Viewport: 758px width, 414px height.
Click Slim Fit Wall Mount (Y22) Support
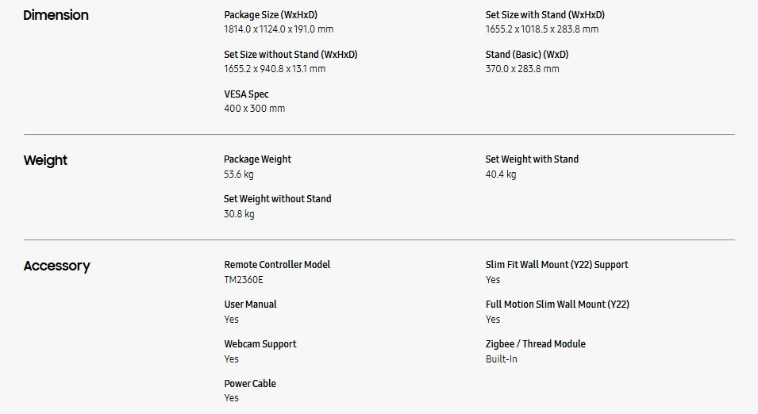557,265
